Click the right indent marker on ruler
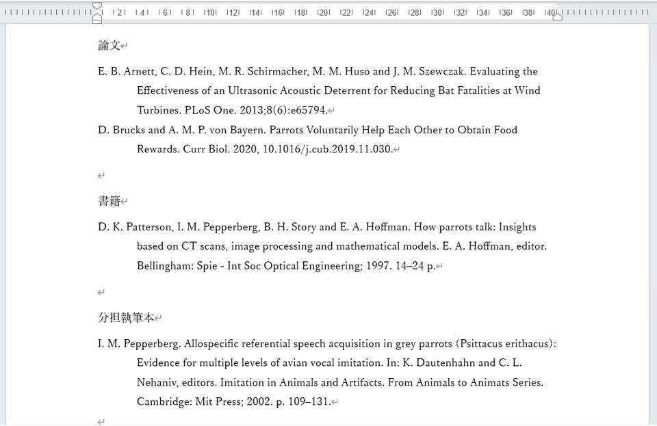 [557, 16]
